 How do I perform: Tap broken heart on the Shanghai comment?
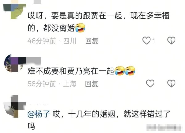[171, 84]
